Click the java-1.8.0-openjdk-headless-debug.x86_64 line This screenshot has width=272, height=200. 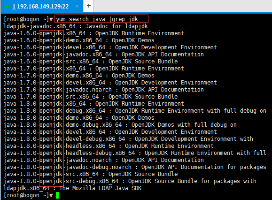click(x=135, y=153)
